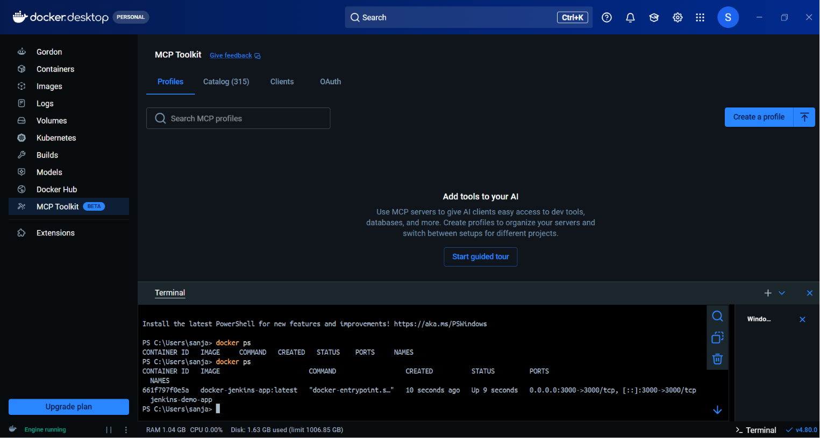The image size is (820, 438).
Task: Go to the Images section
Action: (69, 86)
